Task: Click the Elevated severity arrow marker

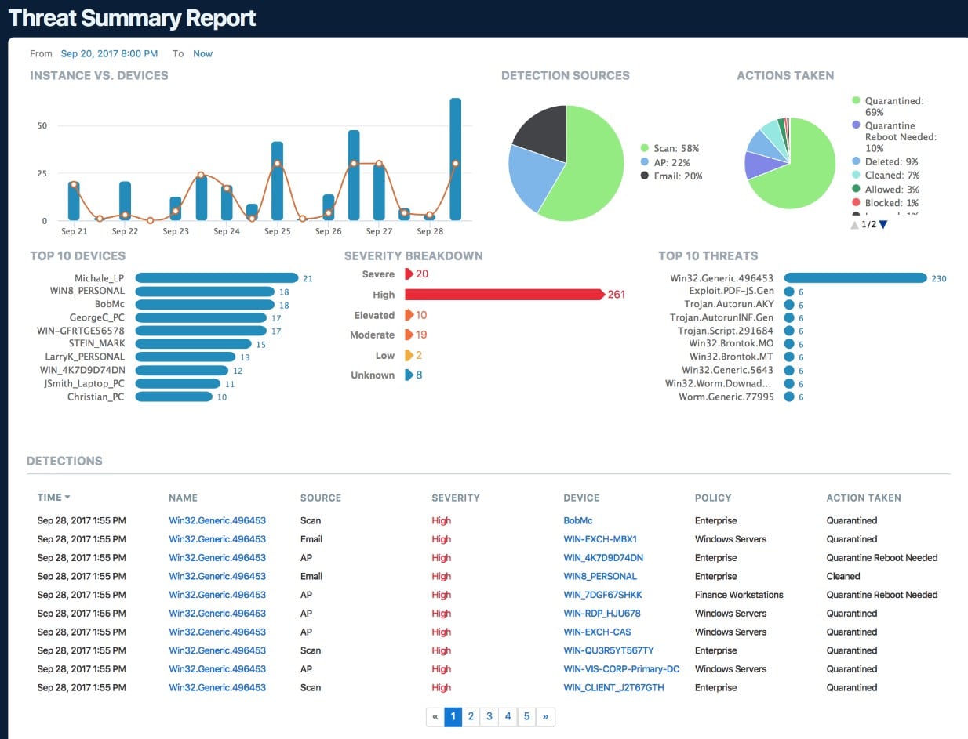Action: [x=409, y=315]
